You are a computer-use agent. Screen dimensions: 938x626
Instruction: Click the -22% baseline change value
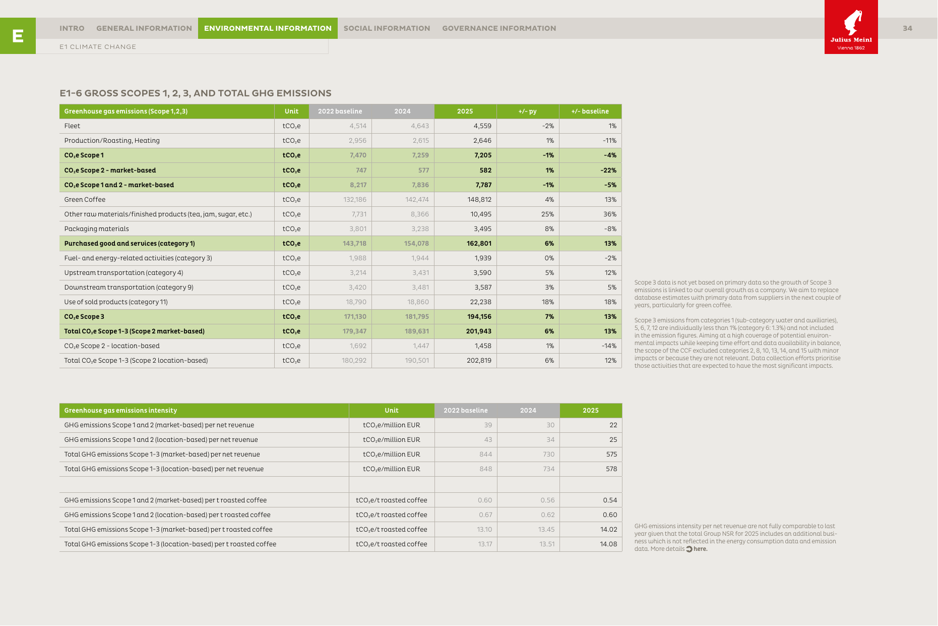[608, 170]
